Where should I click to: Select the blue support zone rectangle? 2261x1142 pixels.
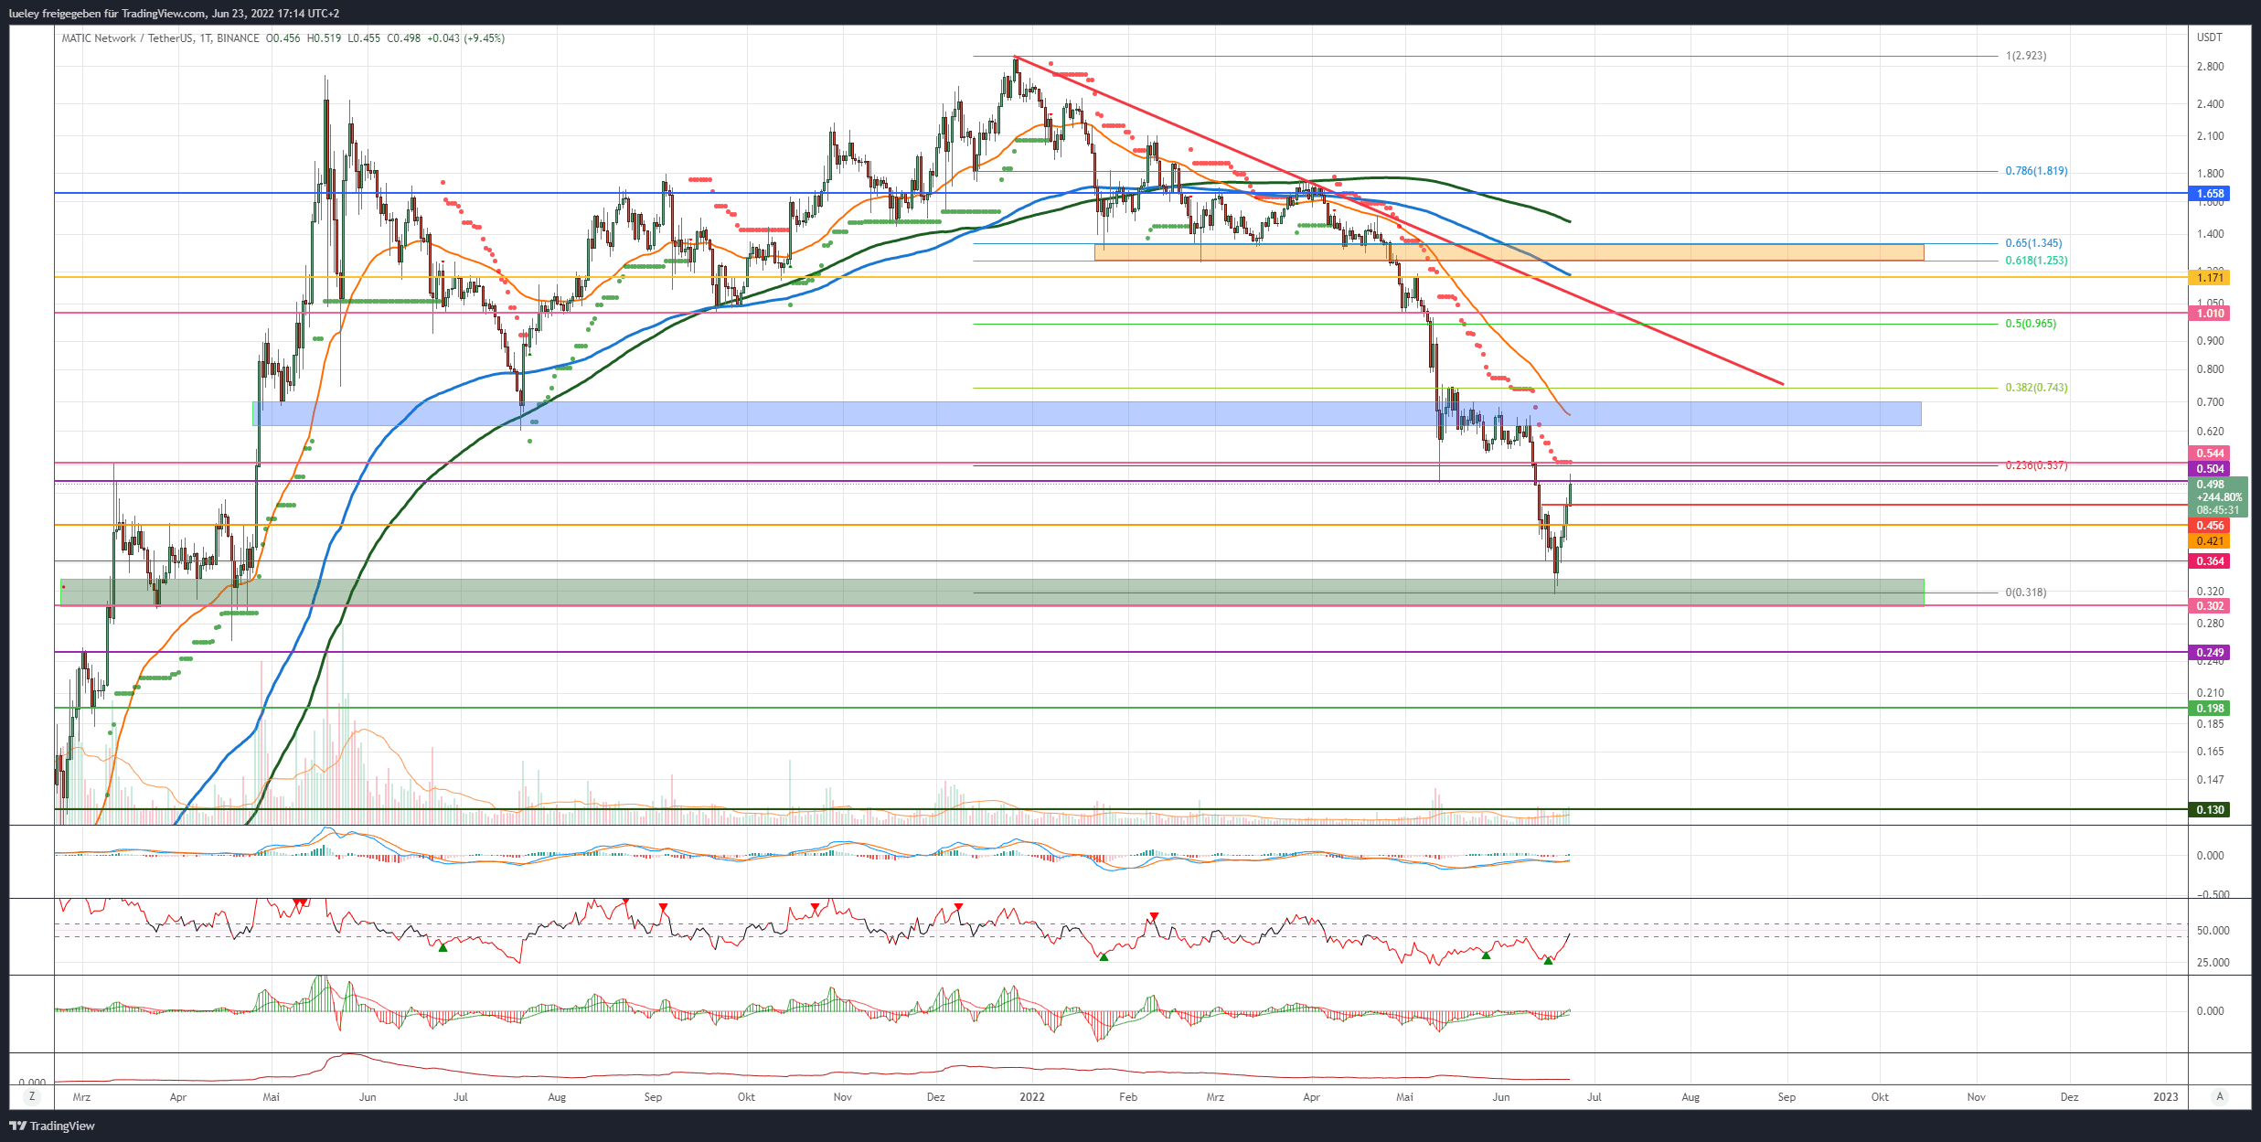[1086, 413]
